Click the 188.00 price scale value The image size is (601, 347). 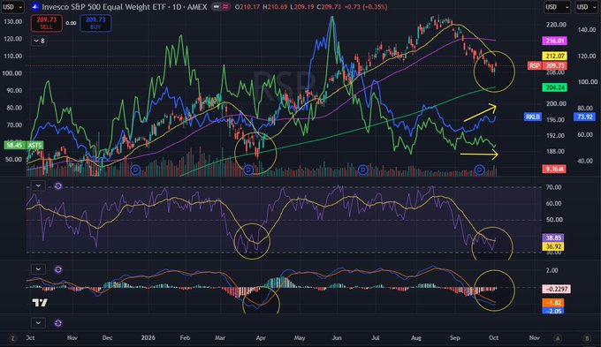555,151
